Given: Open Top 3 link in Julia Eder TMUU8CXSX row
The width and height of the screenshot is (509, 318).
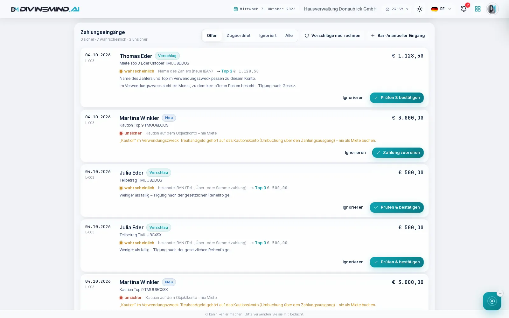Looking at the screenshot, I should (260, 243).
